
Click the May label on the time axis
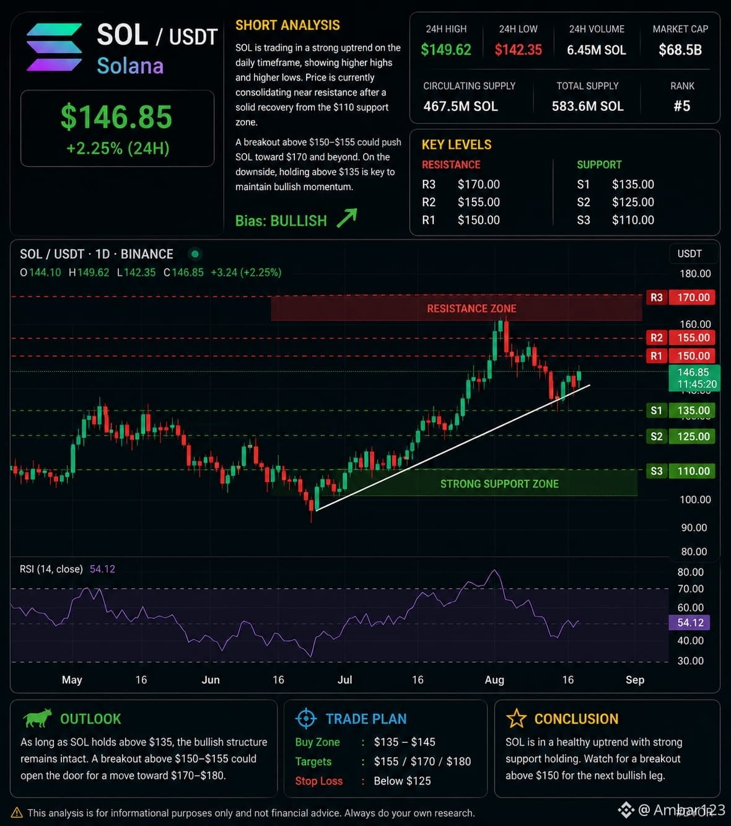click(72, 680)
